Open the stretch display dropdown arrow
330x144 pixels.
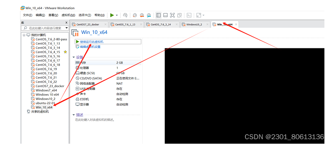[203, 15]
